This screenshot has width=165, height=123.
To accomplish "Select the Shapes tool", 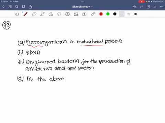I will 51,14.
